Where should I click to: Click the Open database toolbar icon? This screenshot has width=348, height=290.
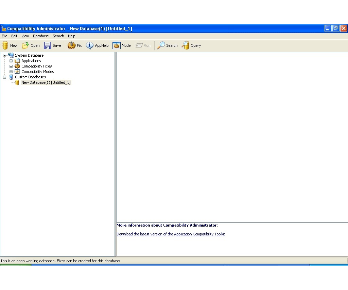click(25, 45)
